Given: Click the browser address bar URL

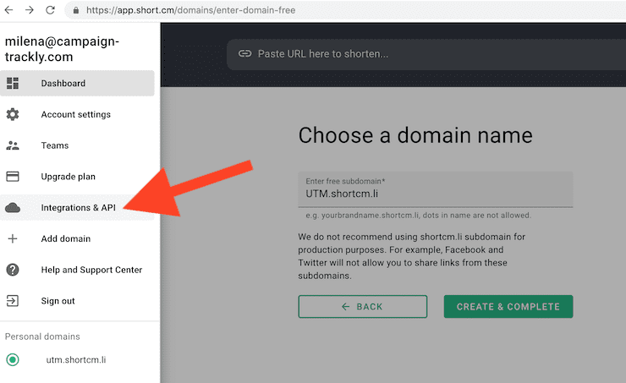Looking at the screenshot, I should [191, 10].
